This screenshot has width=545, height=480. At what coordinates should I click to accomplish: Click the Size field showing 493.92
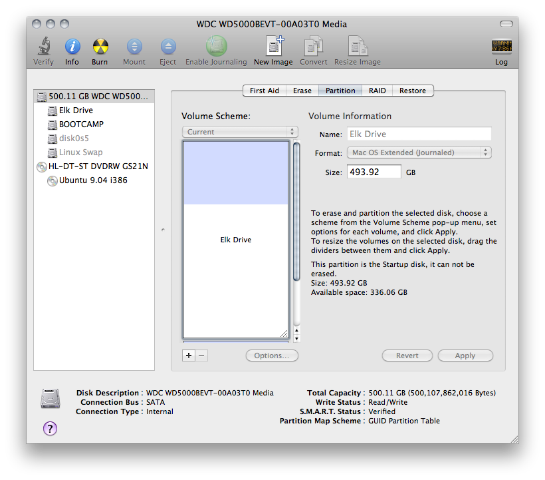pyautogui.click(x=374, y=172)
